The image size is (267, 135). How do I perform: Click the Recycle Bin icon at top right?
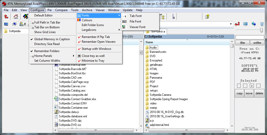click(262, 24)
